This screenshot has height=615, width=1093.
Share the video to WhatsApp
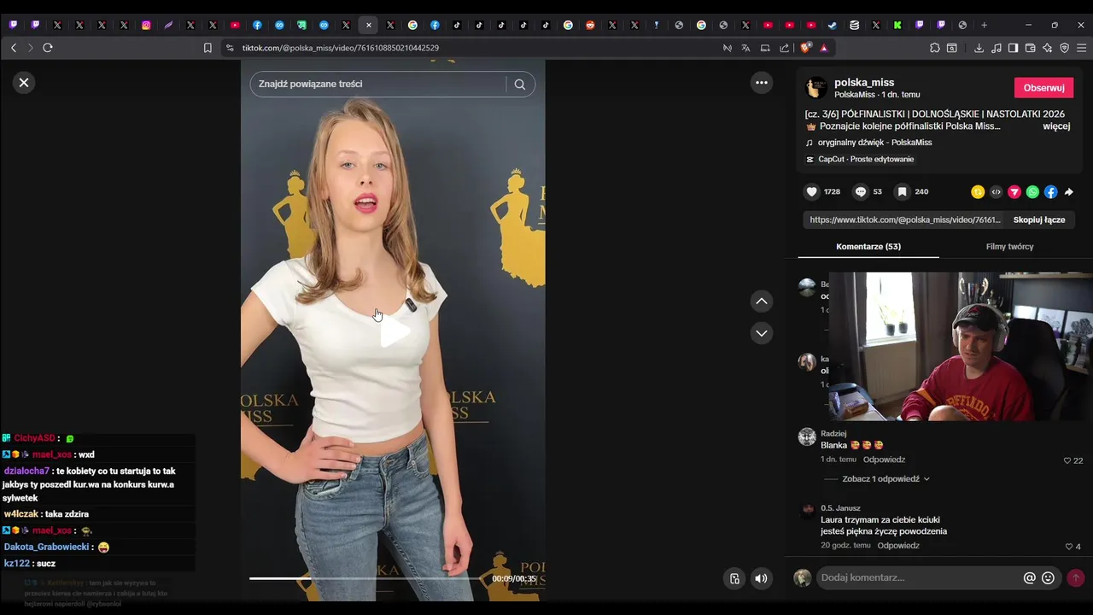(1032, 192)
